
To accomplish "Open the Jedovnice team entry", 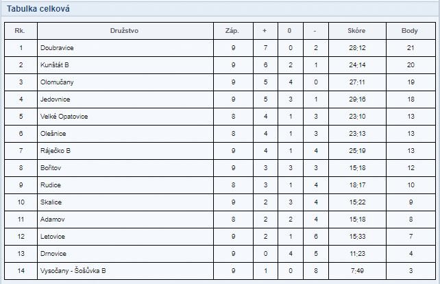I will pos(56,99).
